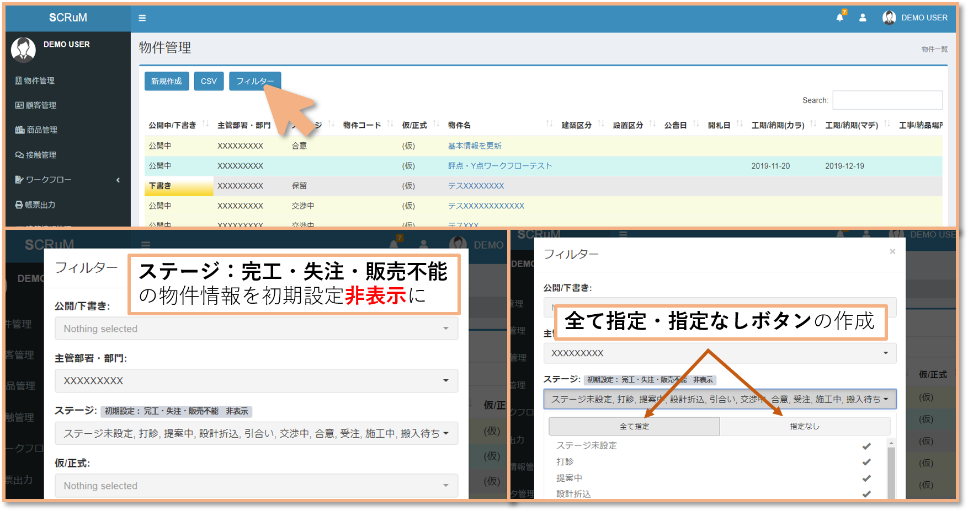Toggle the ステージ未設定 checkmark option

point(866,446)
